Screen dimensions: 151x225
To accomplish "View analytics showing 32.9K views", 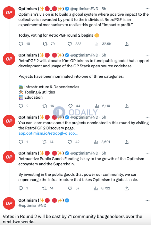I will (x=97, y=44).
